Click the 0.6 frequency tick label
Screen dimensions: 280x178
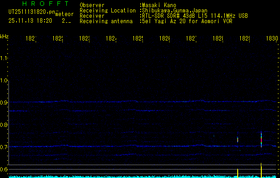click(4, 169)
